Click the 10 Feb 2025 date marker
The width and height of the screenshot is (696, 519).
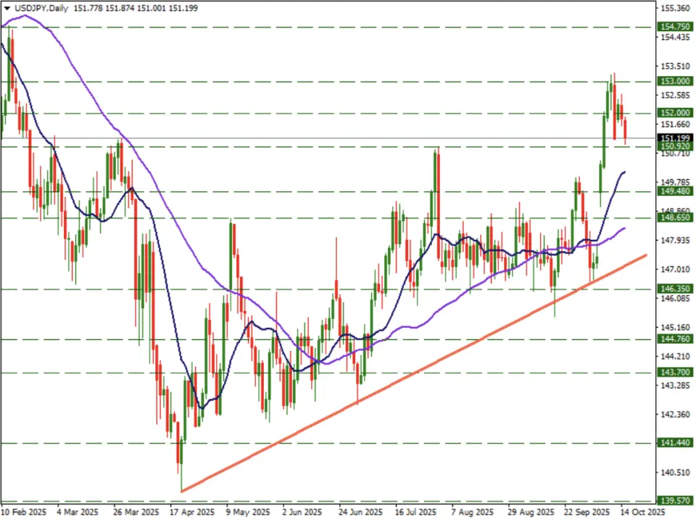[23, 512]
